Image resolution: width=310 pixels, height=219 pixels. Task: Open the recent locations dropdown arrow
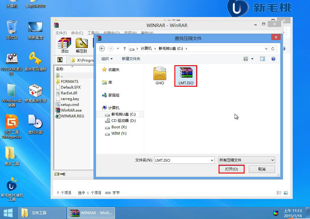tap(118, 49)
